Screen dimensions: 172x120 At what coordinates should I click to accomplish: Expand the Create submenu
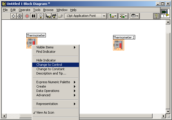click(55, 86)
